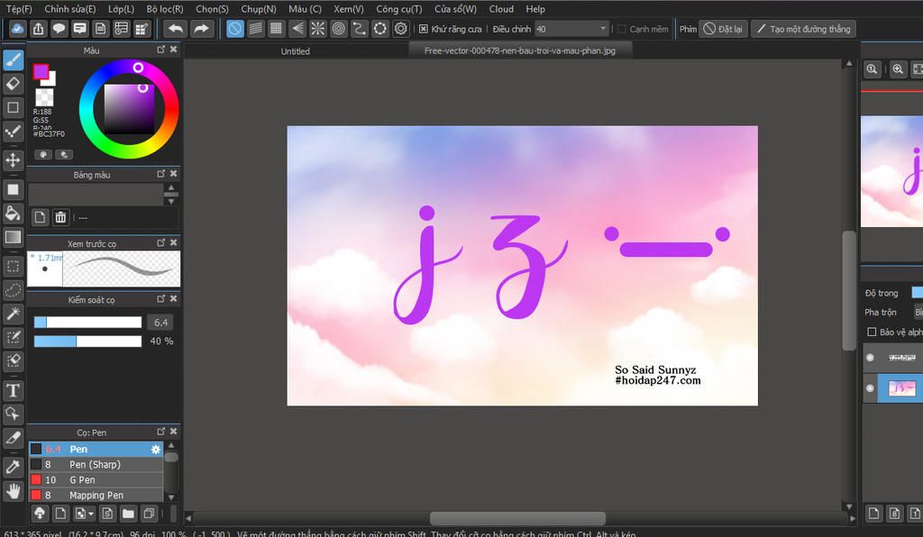Pick the Eyedropper tool
Screen dimensions: 923x537
14,467
